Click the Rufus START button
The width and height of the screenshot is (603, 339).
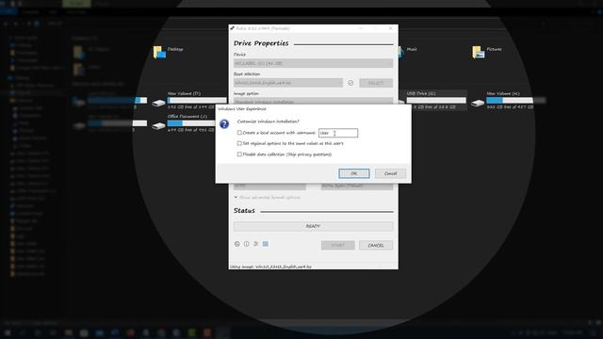pyautogui.click(x=338, y=245)
